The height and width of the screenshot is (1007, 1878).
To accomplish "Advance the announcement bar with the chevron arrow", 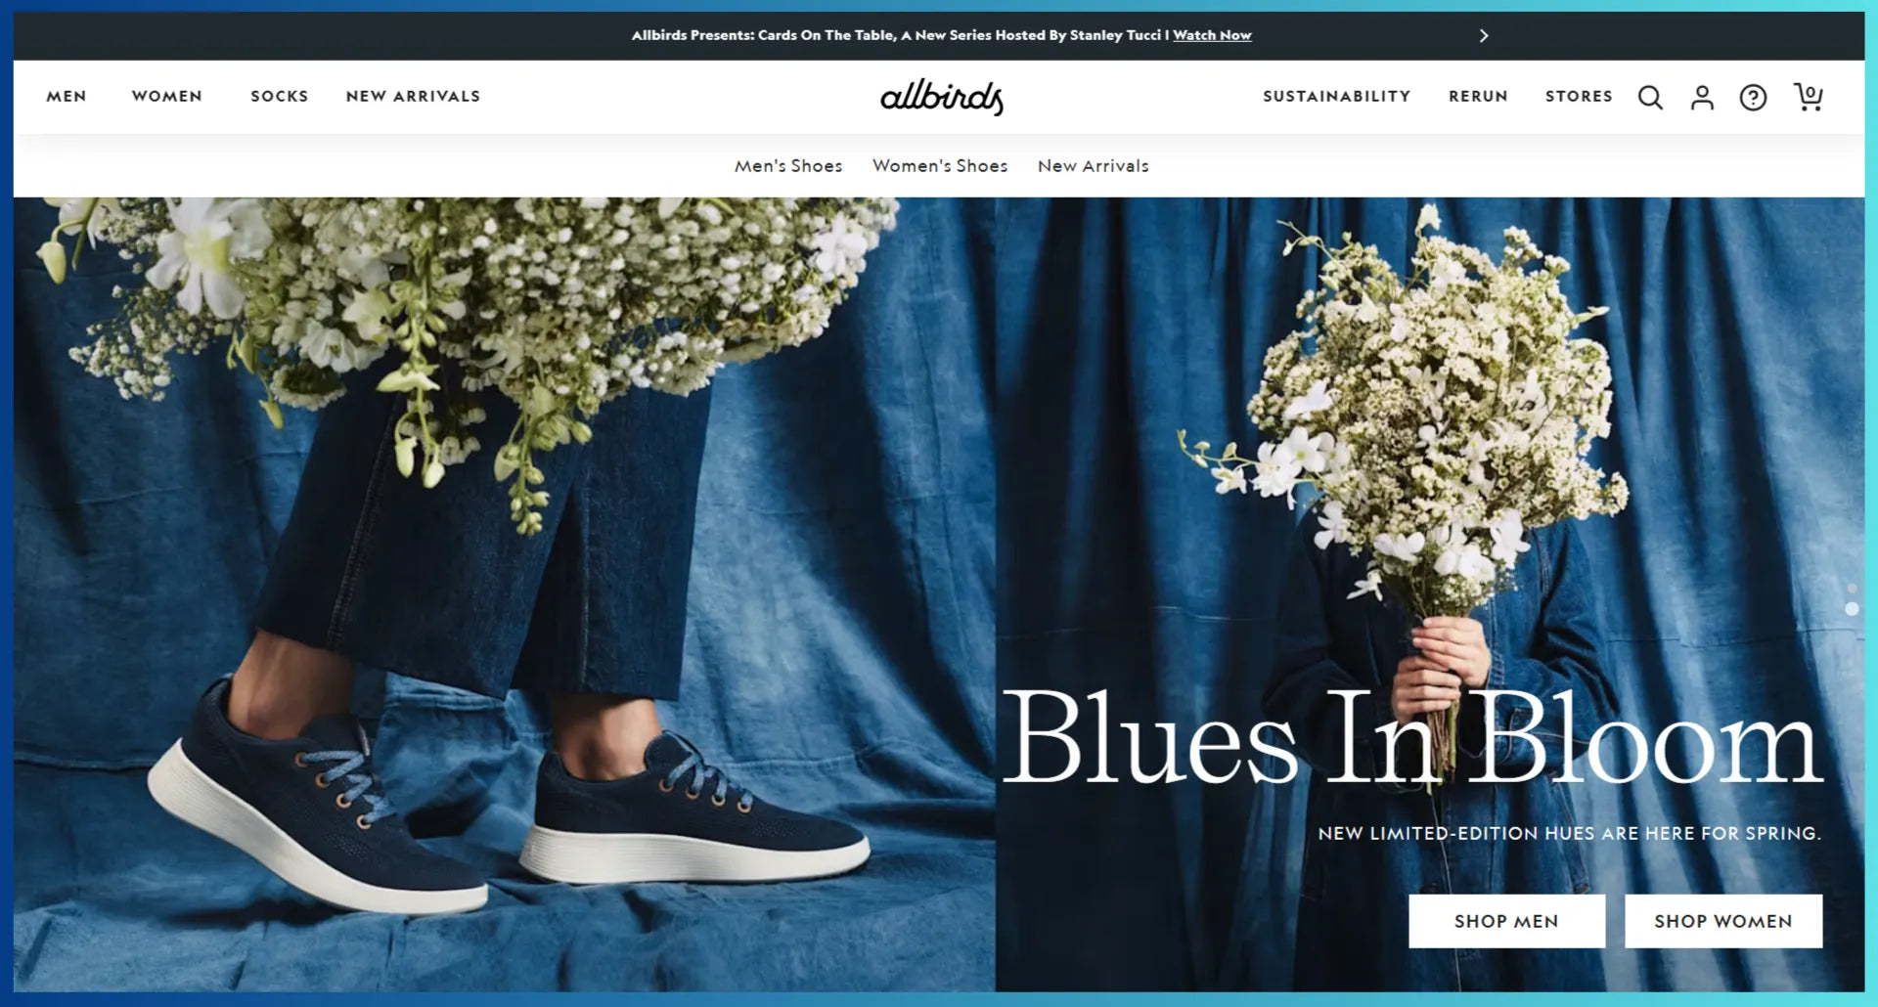I will coord(1484,35).
